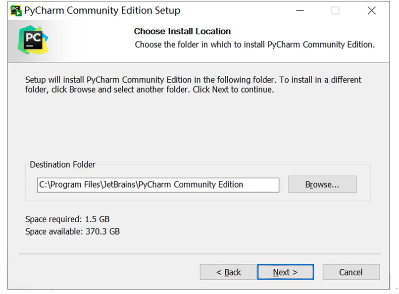Minimize the PyCharm Setup window
The image size is (399, 294).
(300, 10)
